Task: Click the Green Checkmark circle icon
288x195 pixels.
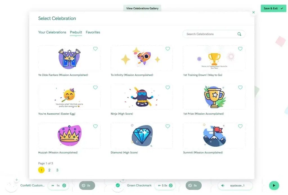Action: pos(118,185)
